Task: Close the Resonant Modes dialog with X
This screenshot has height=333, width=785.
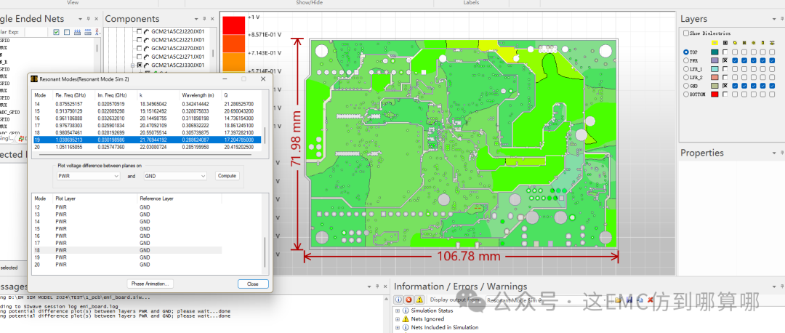Action: pyautogui.click(x=263, y=79)
